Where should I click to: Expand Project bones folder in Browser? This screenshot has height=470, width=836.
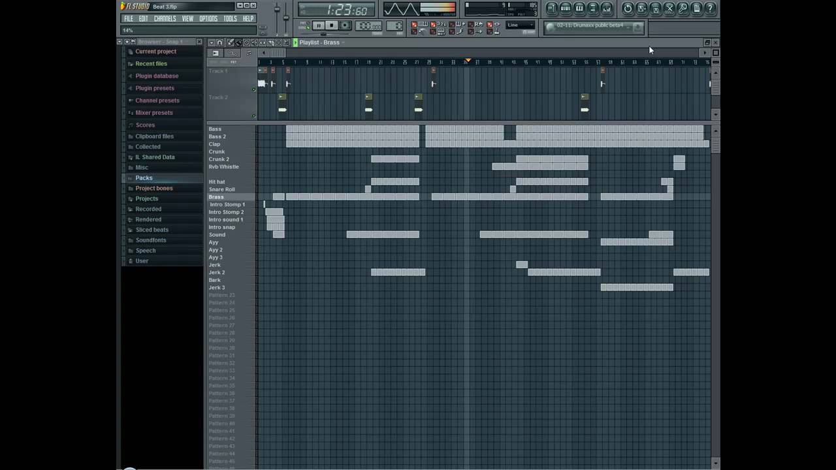(154, 189)
